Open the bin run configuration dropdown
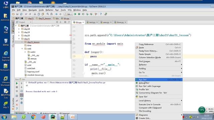Viewport: 214px width, 120px height. point(69,14)
